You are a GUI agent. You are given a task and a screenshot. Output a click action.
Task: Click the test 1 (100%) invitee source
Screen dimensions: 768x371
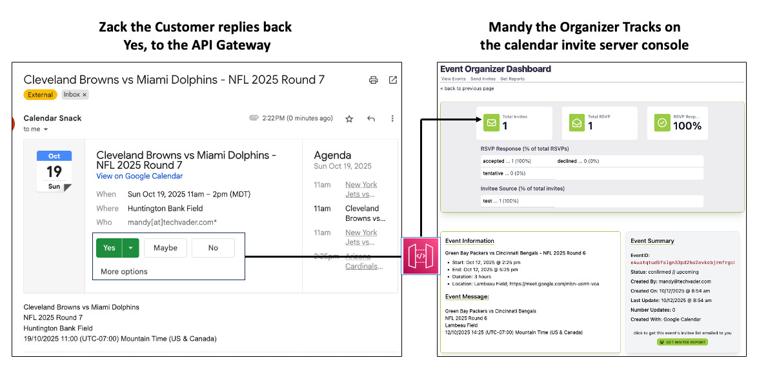coord(500,201)
